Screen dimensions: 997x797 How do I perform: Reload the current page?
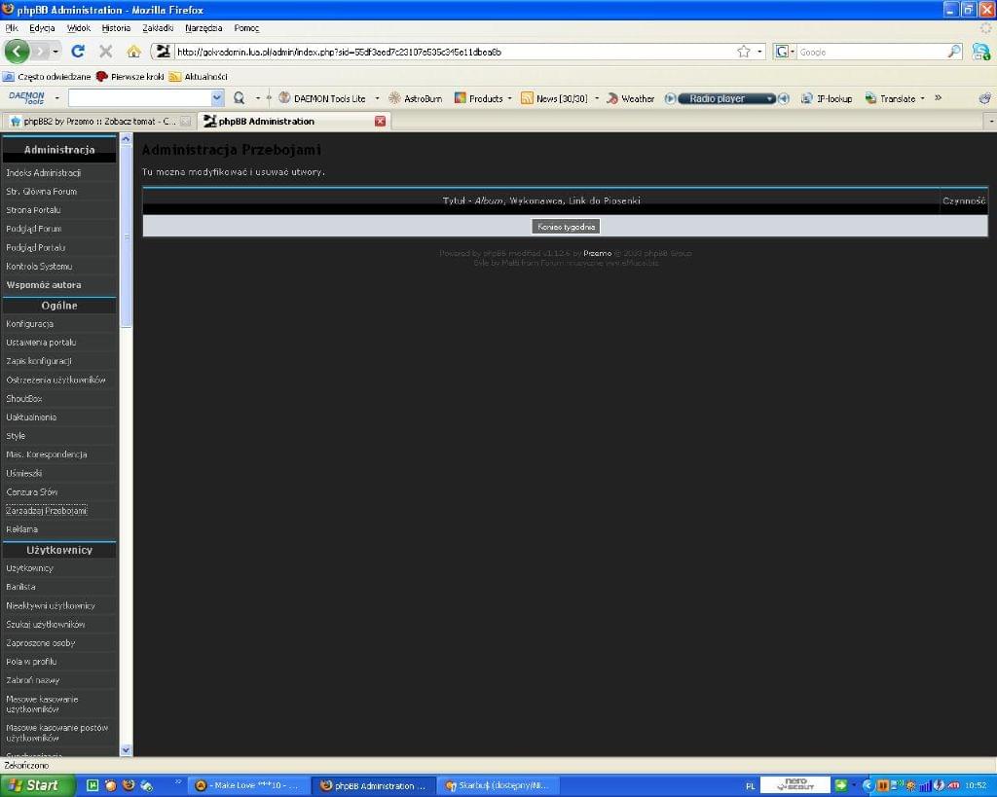point(78,51)
